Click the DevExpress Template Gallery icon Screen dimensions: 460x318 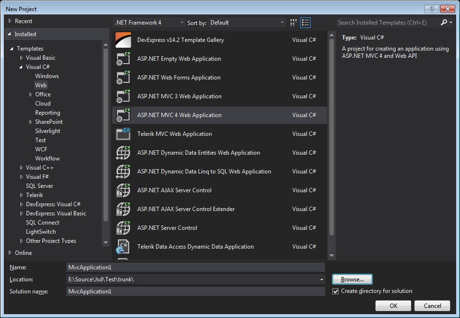(x=123, y=40)
